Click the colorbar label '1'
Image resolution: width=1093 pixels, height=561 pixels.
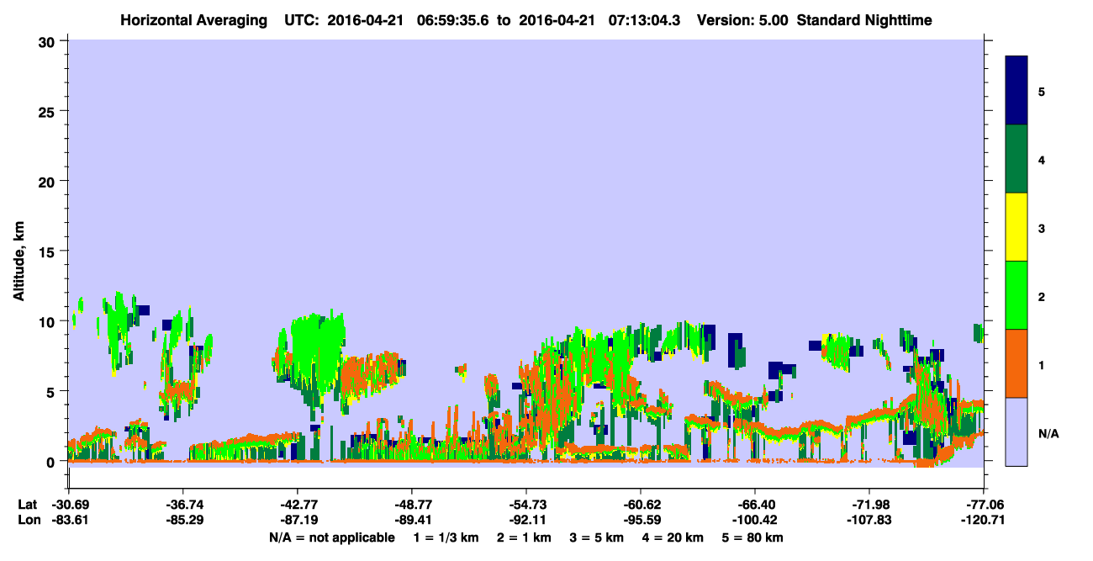pos(1042,364)
